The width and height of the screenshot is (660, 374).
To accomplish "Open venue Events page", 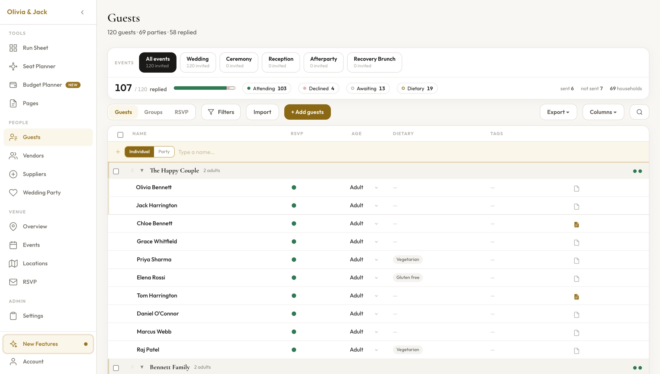I will click(x=48, y=245).
